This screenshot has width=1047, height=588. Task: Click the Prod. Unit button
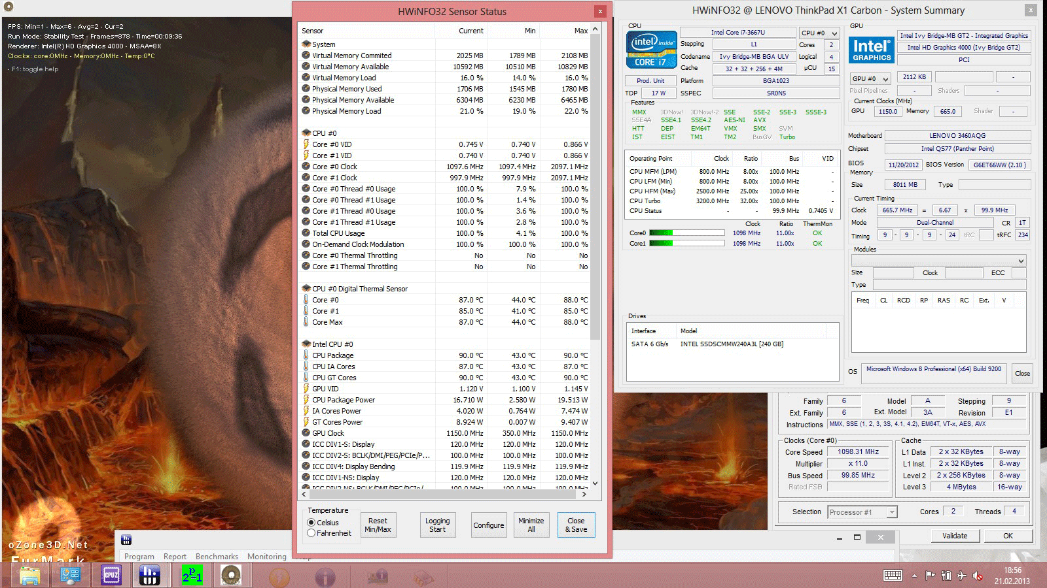650,81
